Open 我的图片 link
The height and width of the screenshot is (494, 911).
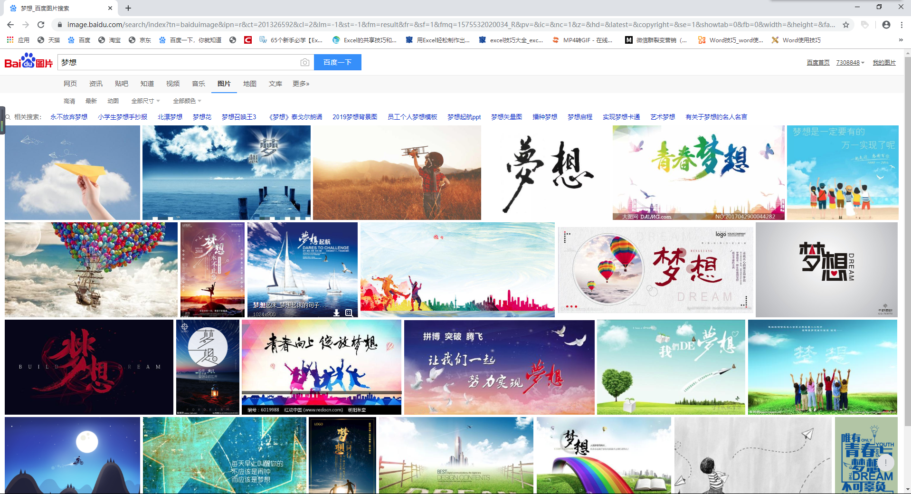(884, 63)
